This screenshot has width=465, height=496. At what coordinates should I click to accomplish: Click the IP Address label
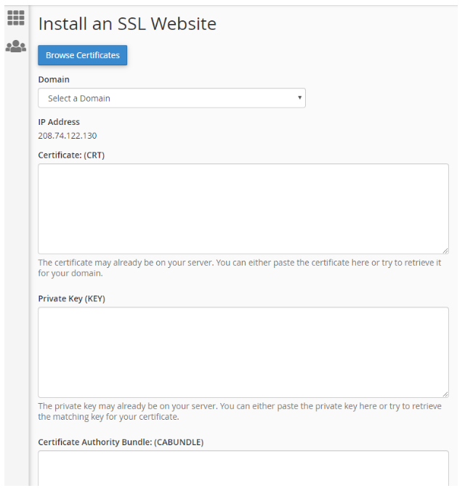[x=59, y=122]
